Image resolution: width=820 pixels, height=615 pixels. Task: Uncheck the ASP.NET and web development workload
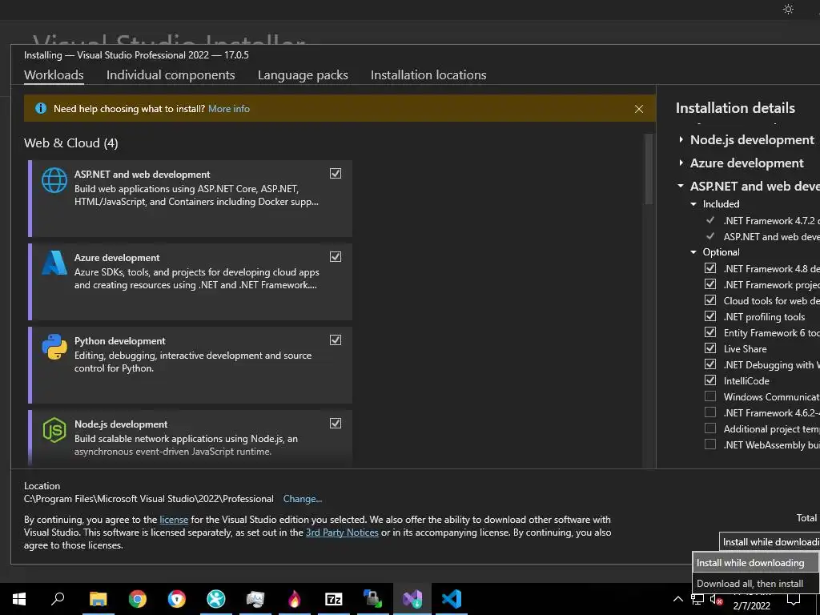(336, 173)
